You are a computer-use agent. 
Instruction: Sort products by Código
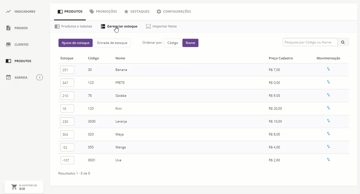click(173, 43)
